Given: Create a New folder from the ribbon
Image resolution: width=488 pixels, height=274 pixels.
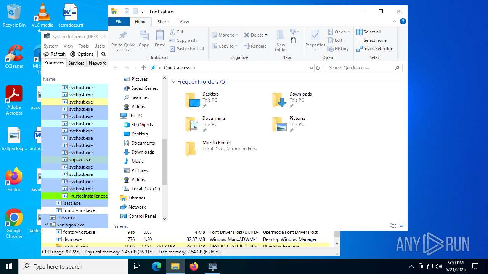Looking at the screenshot, I should click(281, 41).
